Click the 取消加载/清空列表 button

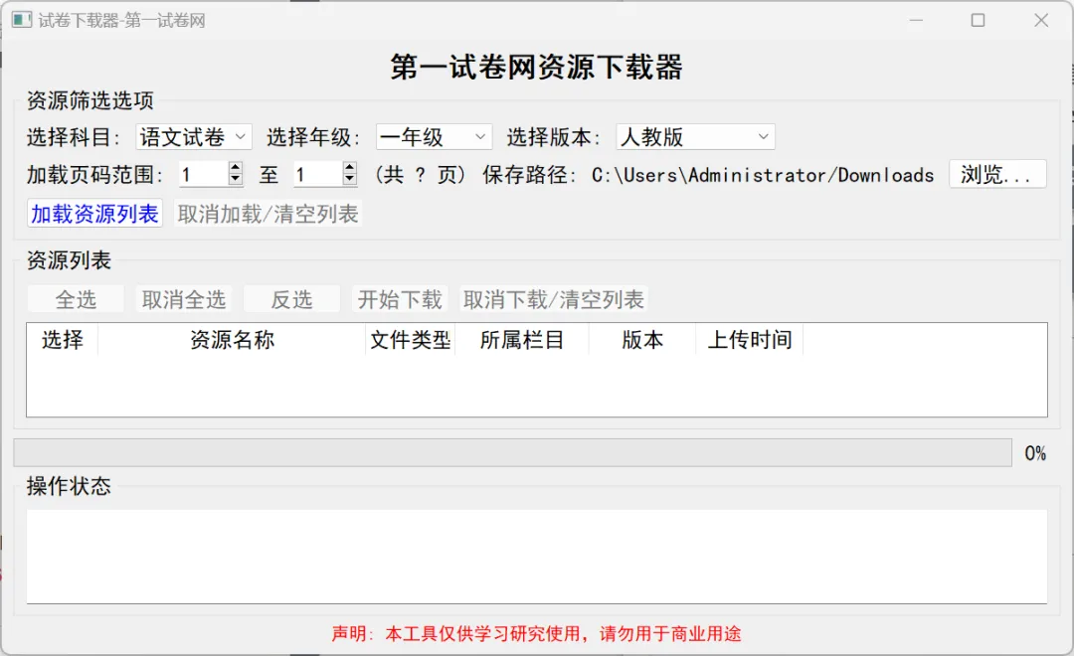click(x=267, y=214)
